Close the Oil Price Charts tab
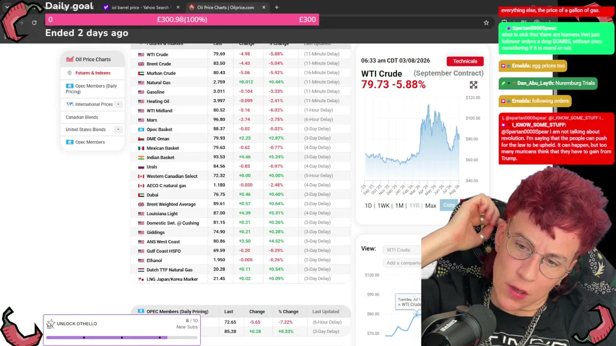The height and width of the screenshot is (346, 616). tap(264, 7)
